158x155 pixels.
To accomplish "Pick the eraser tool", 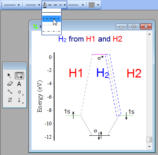I will click(x=10, y=84).
